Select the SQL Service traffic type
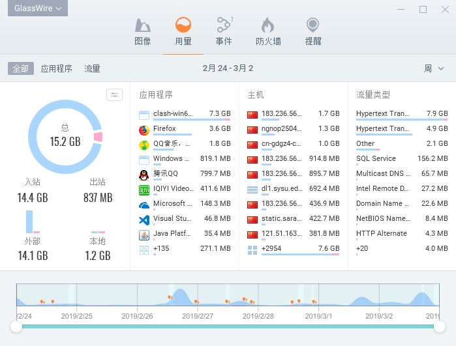The height and width of the screenshot is (346, 456). click(x=402, y=160)
